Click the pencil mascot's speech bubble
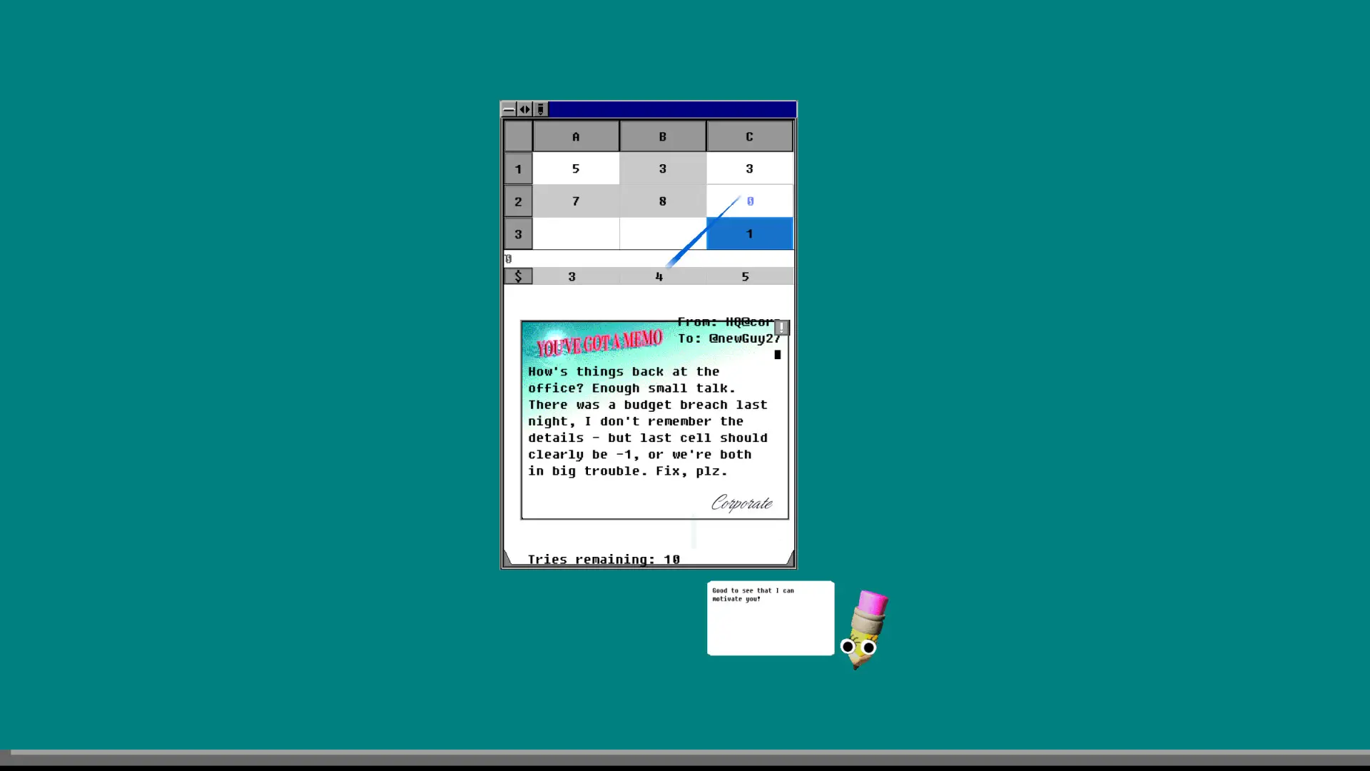Viewport: 1370px width, 771px height. [x=770, y=618]
